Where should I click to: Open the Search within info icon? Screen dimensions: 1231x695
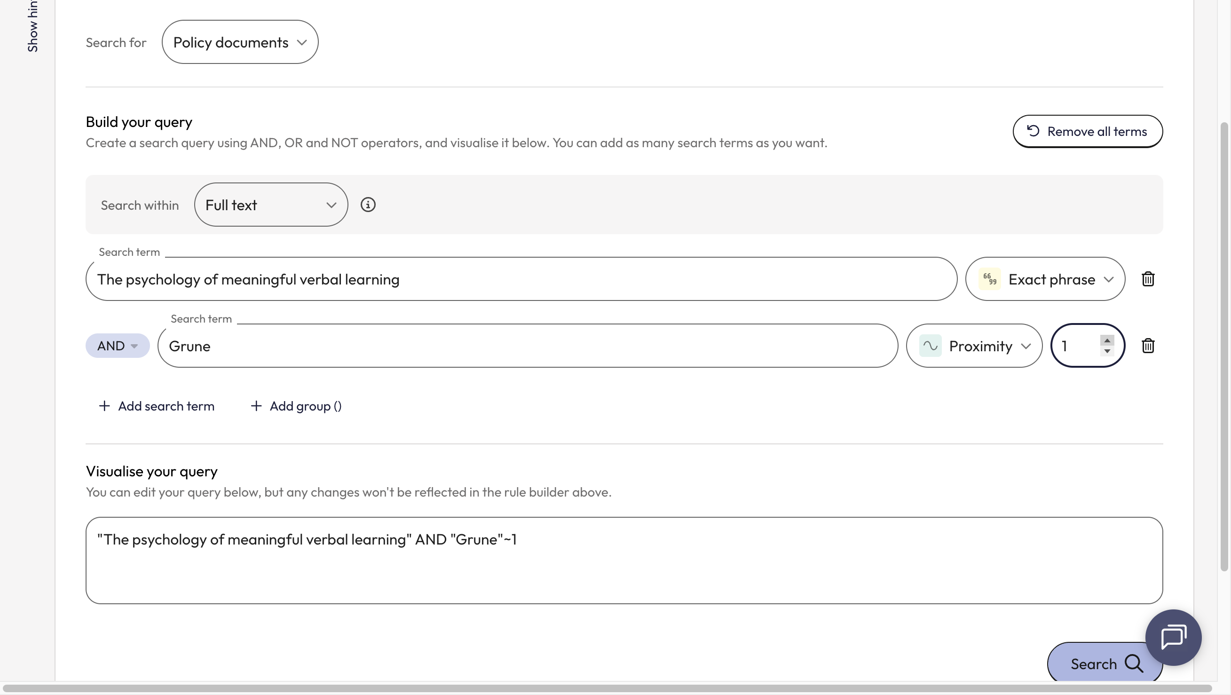pos(368,205)
